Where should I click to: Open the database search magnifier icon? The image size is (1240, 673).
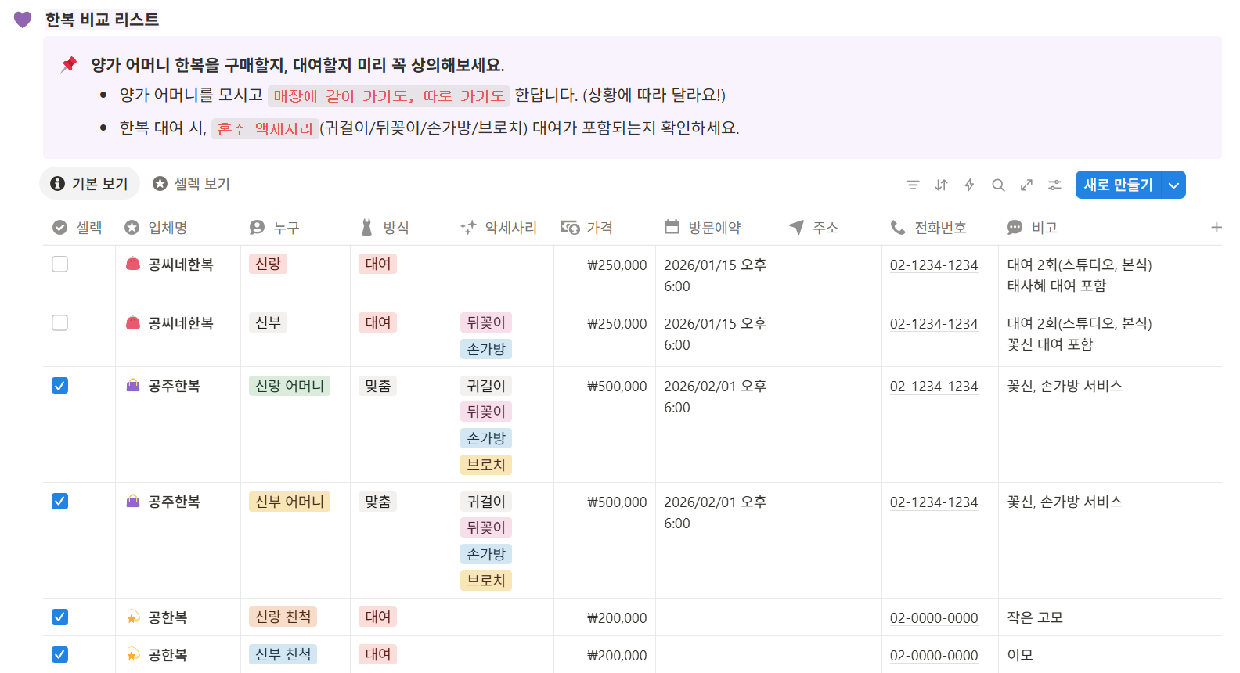998,185
